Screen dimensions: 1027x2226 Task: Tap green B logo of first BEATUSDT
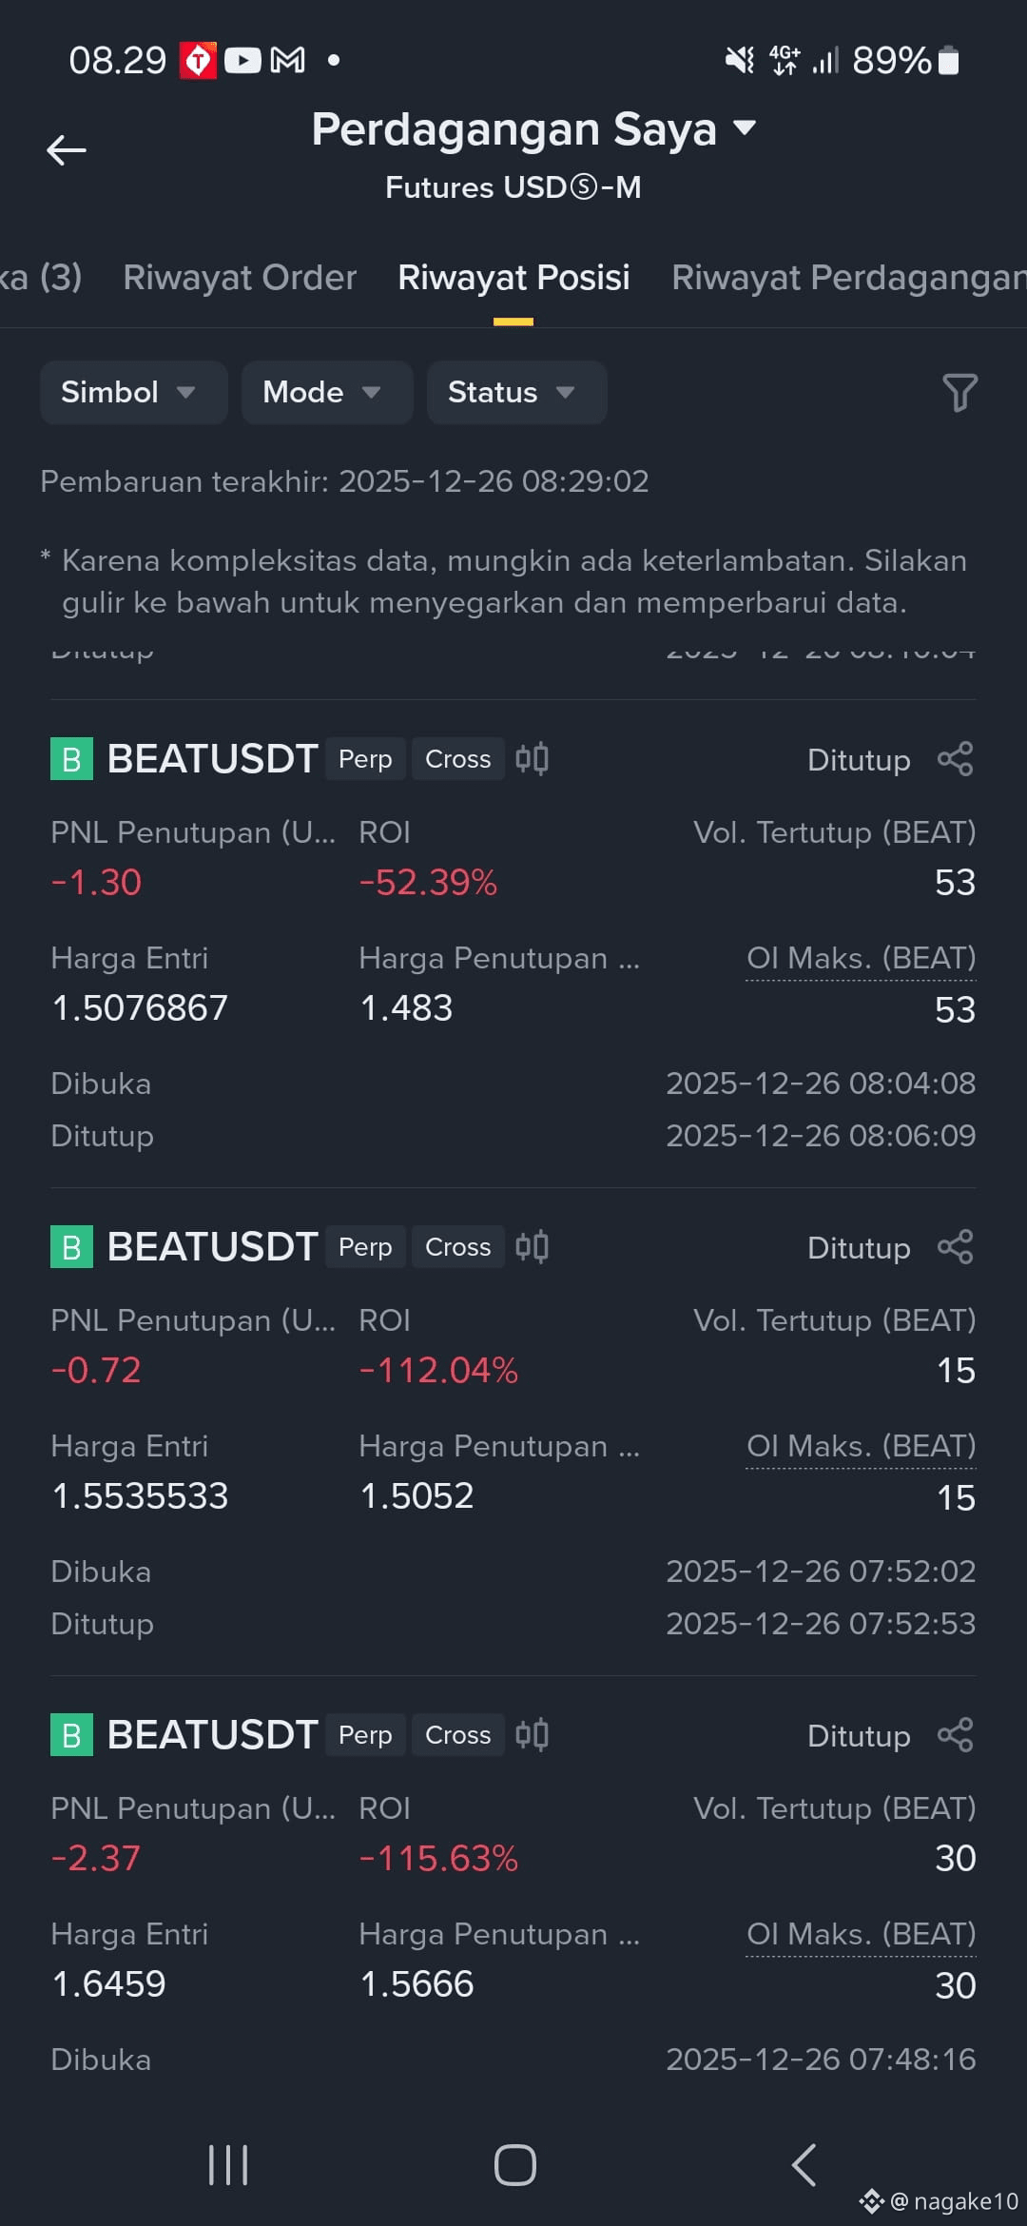point(71,759)
